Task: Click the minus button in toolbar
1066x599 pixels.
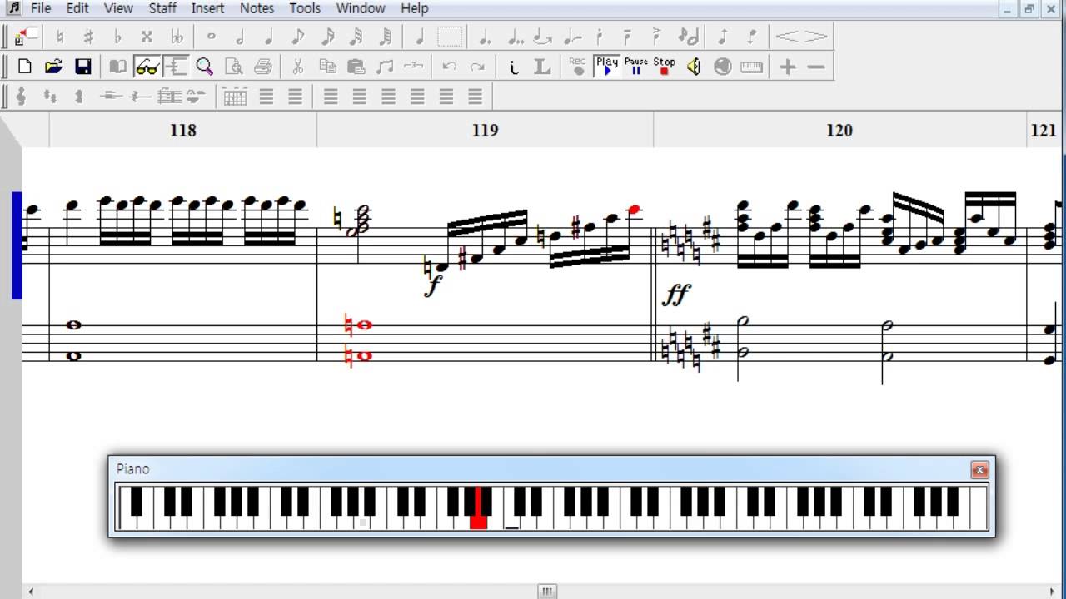Action: point(816,67)
